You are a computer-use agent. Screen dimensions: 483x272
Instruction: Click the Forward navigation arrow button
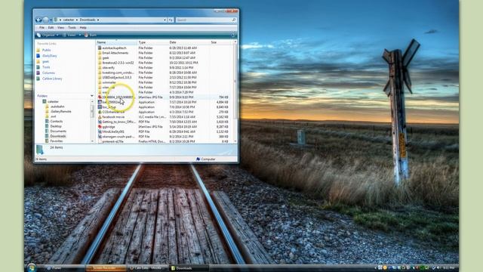tap(45, 20)
